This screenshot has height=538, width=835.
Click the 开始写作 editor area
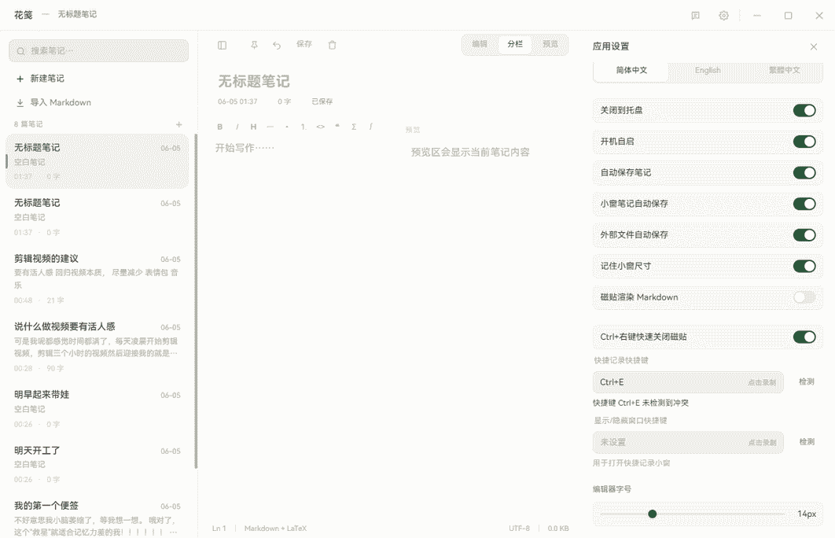(x=245, y=148)
